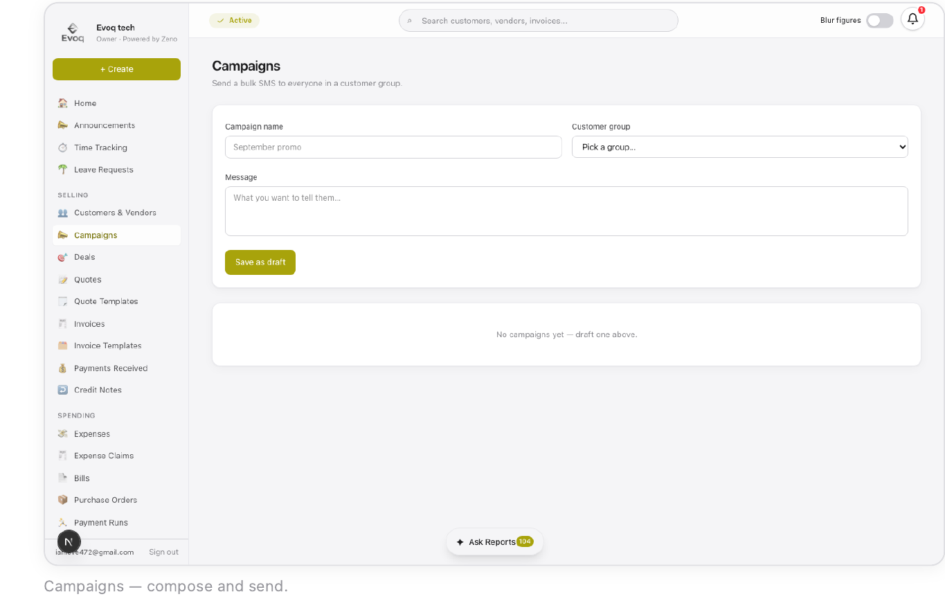Click the Purchase Orders box icon
The image size is (945, 610).
(x=63, y=500)
